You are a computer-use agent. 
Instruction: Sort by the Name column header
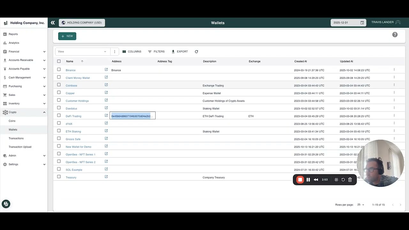[x=70, y=61]
